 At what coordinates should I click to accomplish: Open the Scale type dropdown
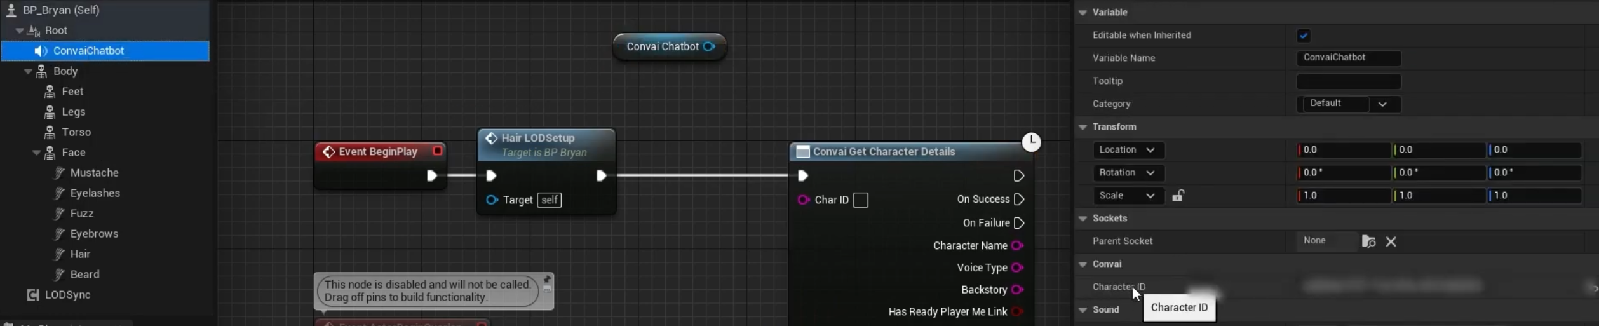pos(1128,196)
